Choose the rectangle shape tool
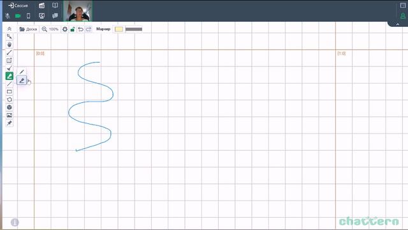Image resolution: width=408 pixels, height=230 pixels. point(10,92)
